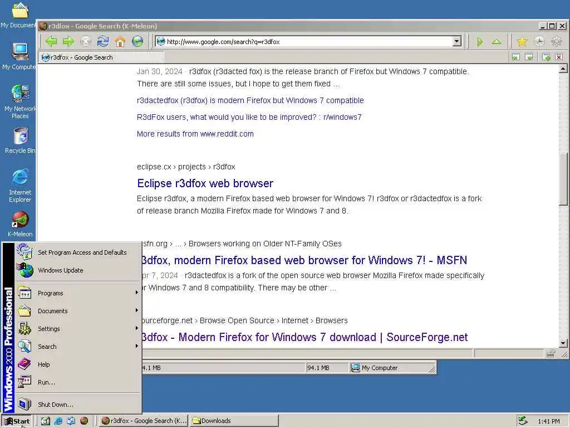
Task: Open Set Program Access and Defaults
Action: point(78,252)
